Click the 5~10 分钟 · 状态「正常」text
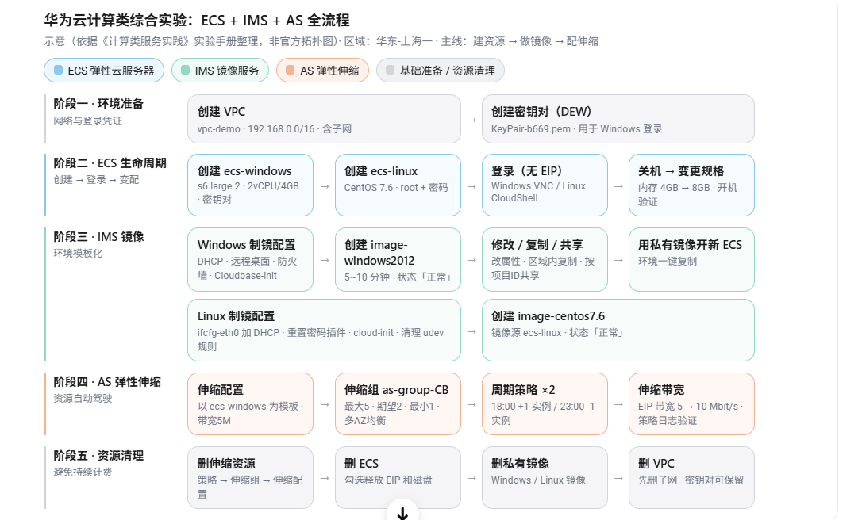The image size is (862, 520). (x=399, y=277)
